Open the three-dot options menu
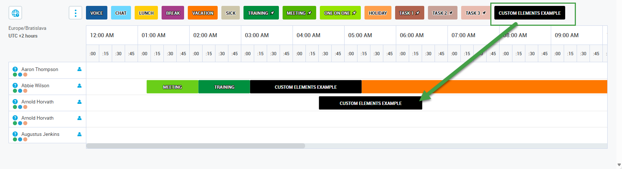The width and height of the screenshot is (622, 169). coord(75,13)
